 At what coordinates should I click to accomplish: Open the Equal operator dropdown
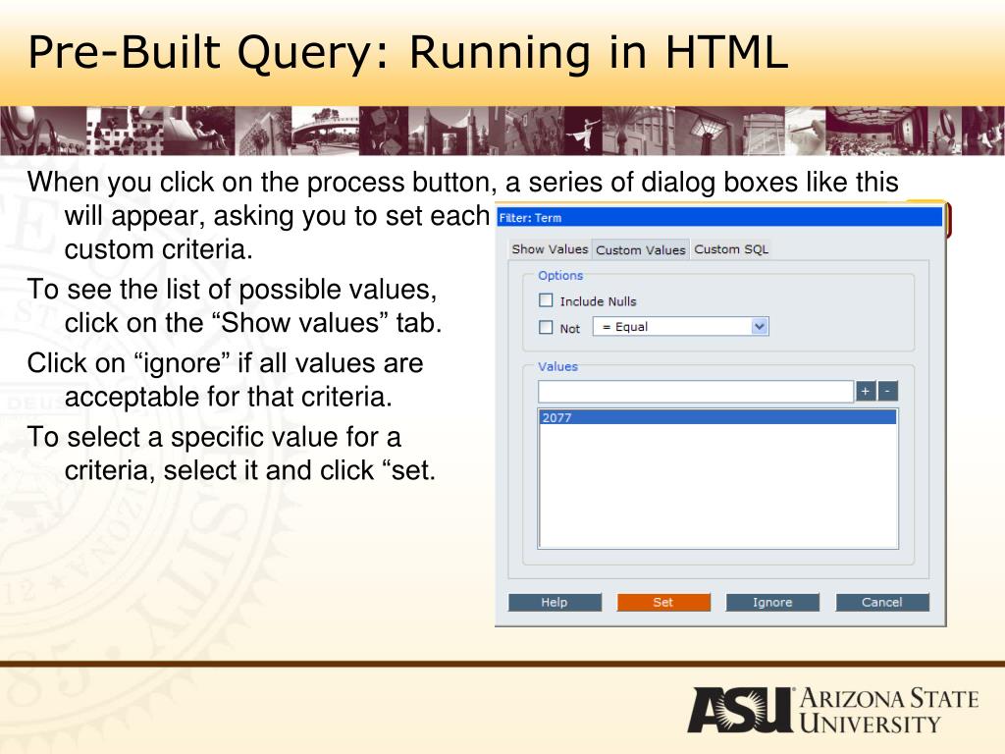[x=681, y=326]
